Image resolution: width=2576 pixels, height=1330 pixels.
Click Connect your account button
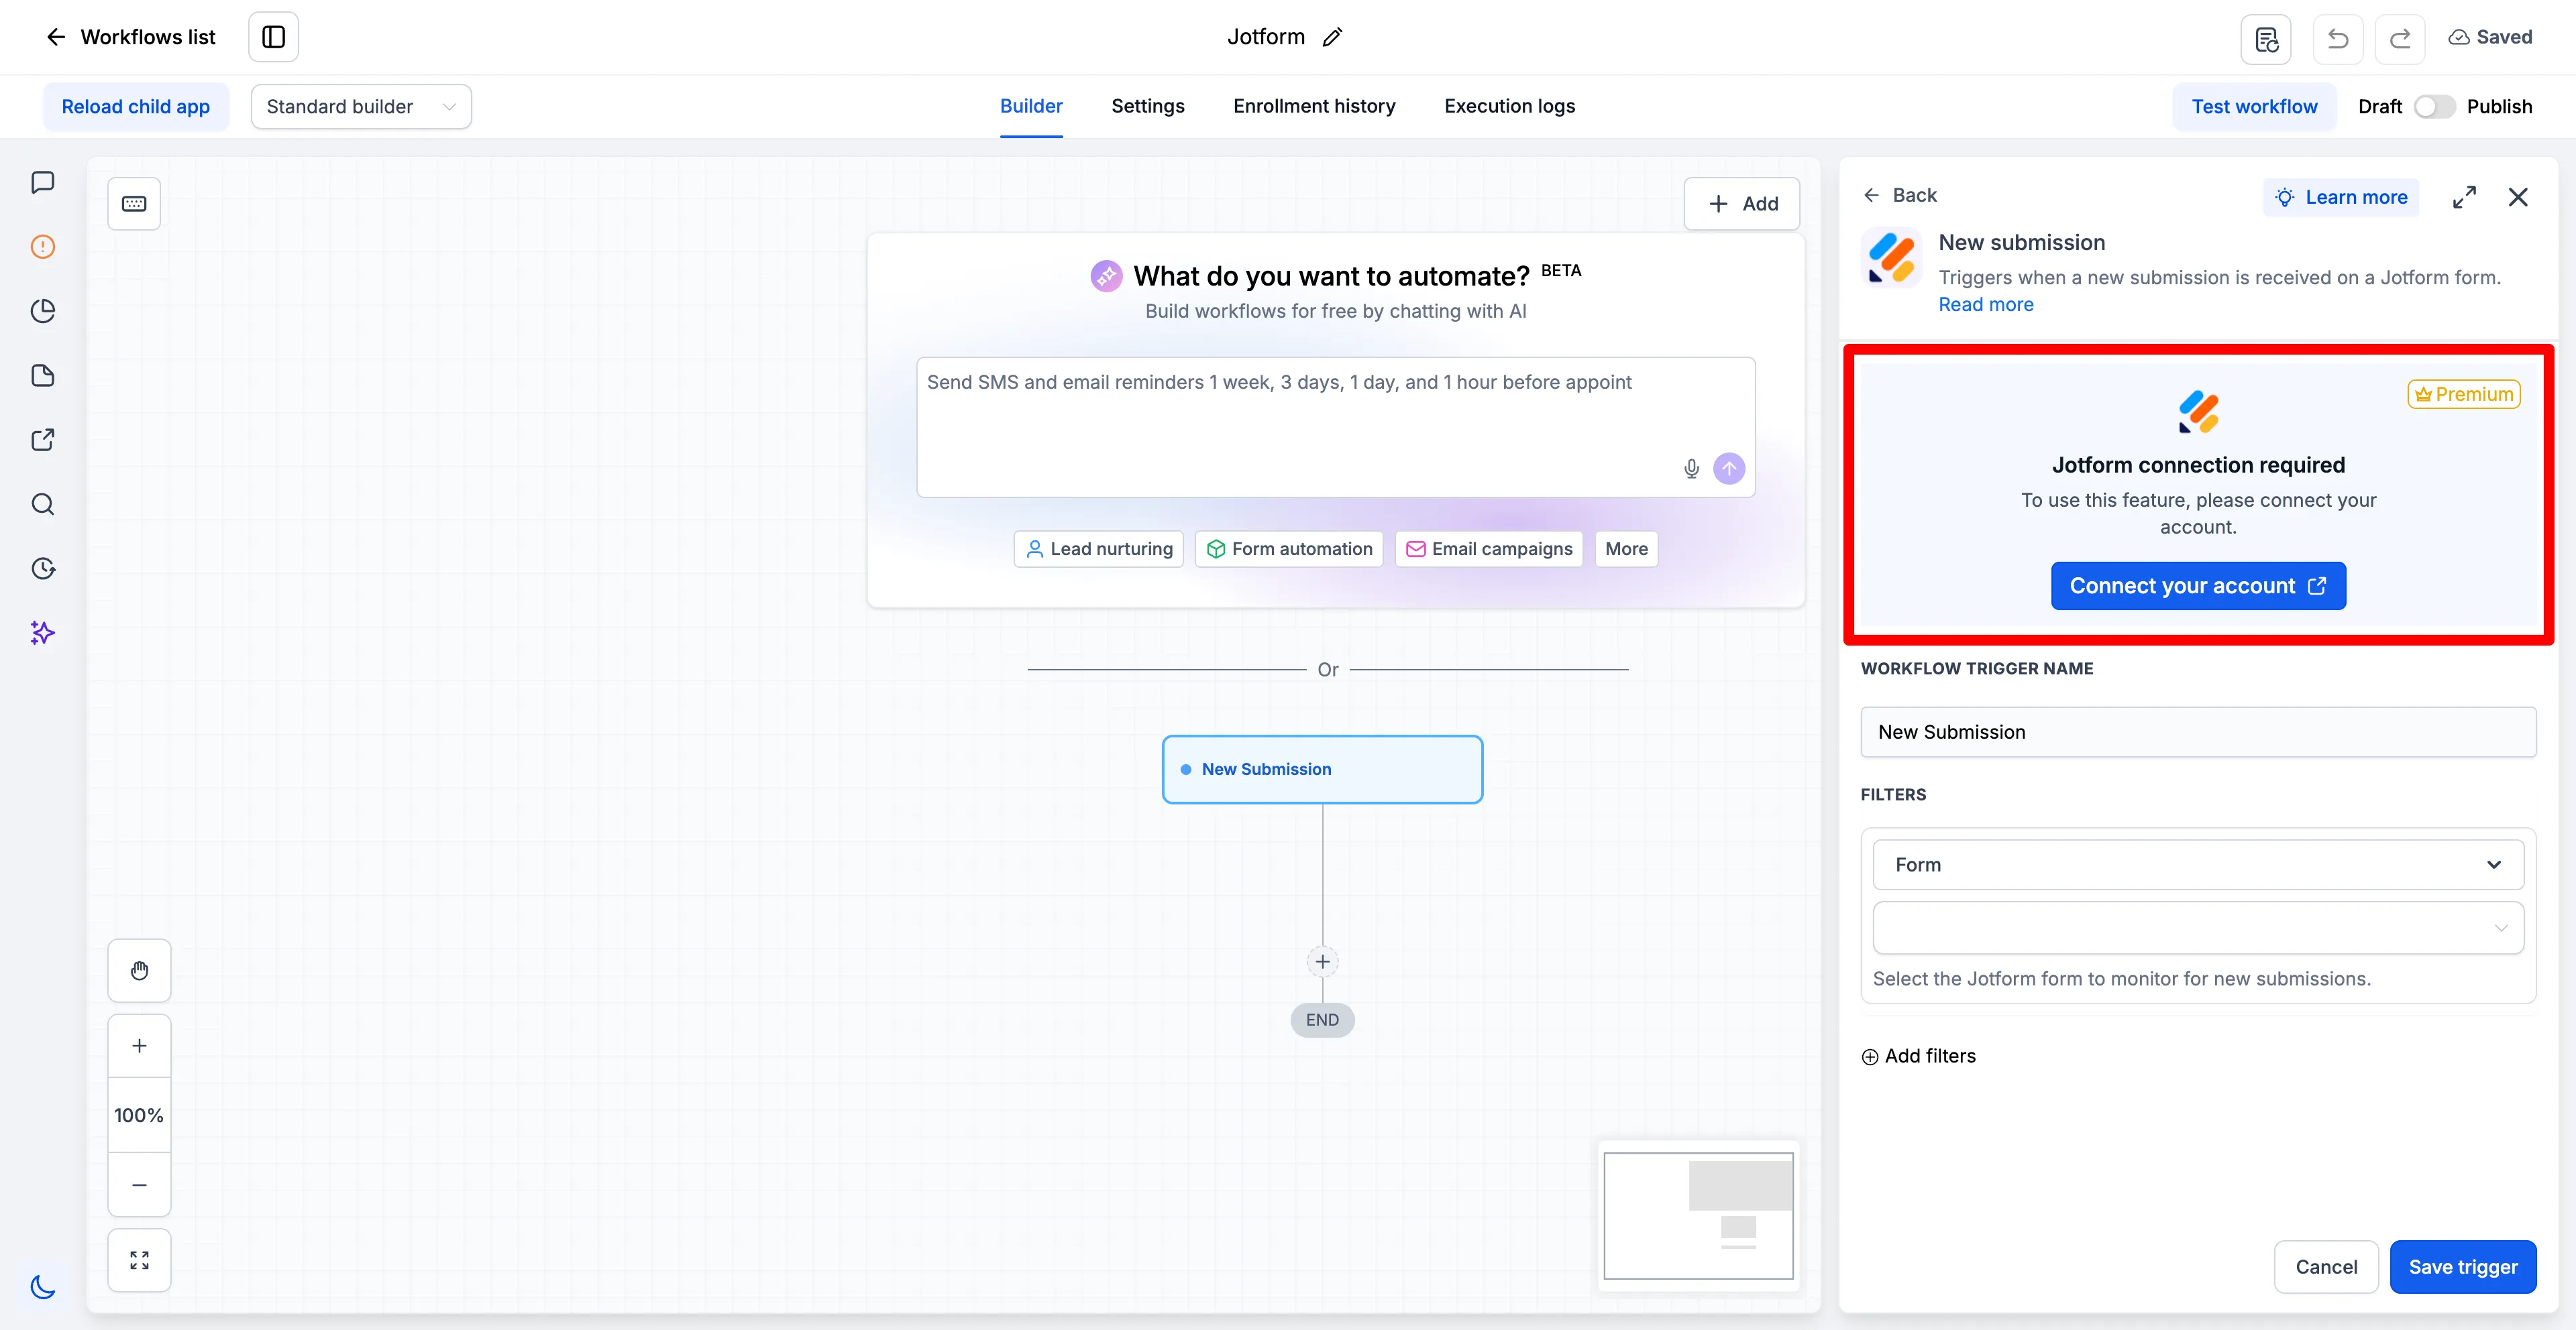[2198, 587]
